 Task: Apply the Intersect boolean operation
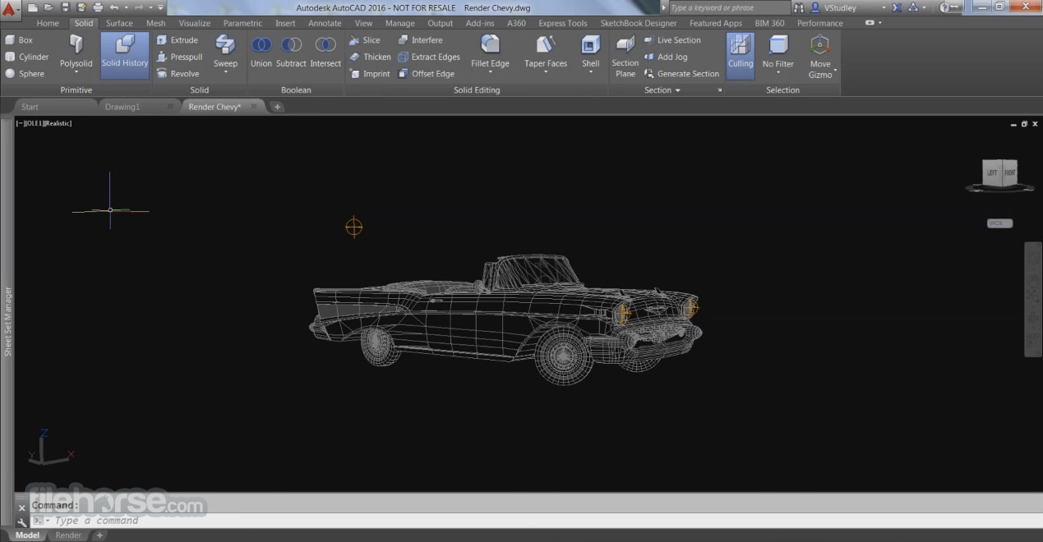tap(325, 51)
